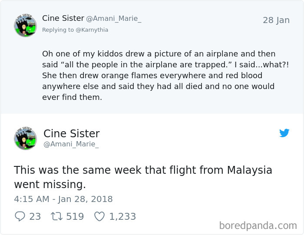Select the large Cine Sister display name
304x235 pixels.
pyautogui.click(x=72, y=133)
